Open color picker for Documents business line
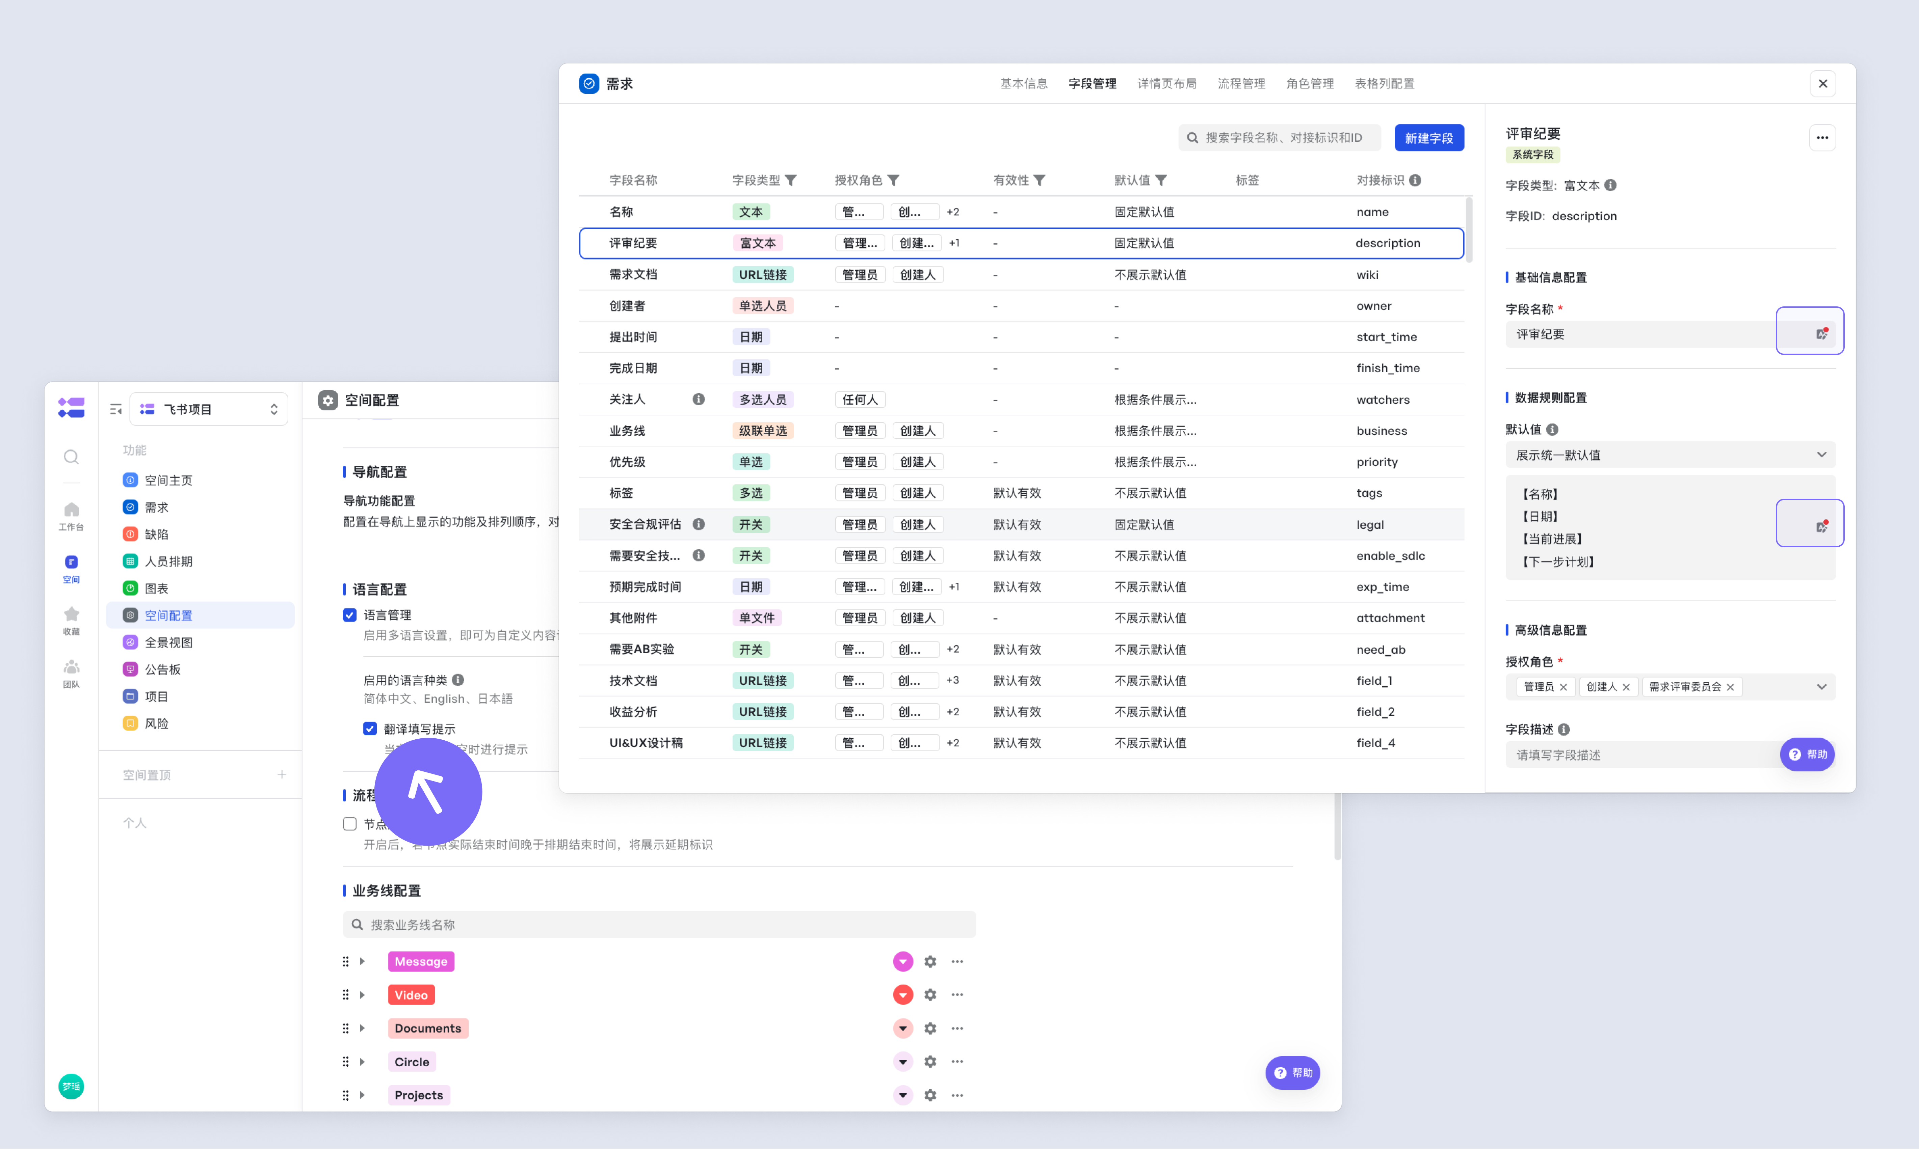Viewport: 1919px width, 1150px height. click(x=902, y=1028)
